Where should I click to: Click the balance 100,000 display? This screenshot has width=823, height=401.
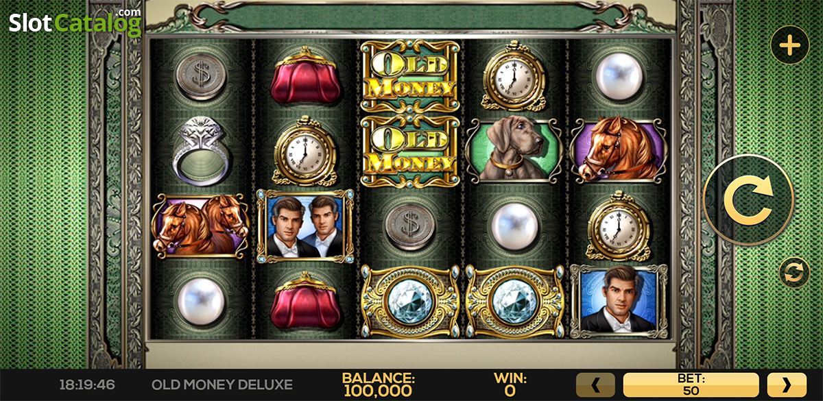click(x=378, y=385)
